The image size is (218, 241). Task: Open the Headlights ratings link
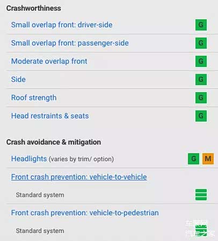click(29, 159)
